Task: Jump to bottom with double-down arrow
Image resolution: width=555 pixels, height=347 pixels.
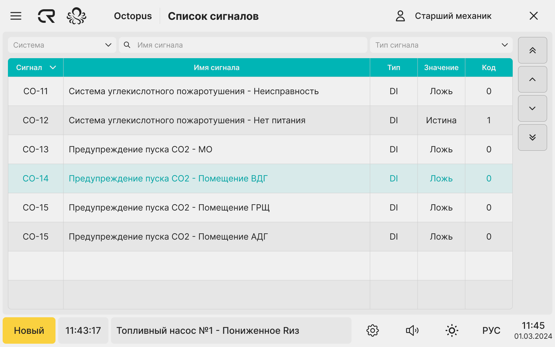Action: click(532, 137)
